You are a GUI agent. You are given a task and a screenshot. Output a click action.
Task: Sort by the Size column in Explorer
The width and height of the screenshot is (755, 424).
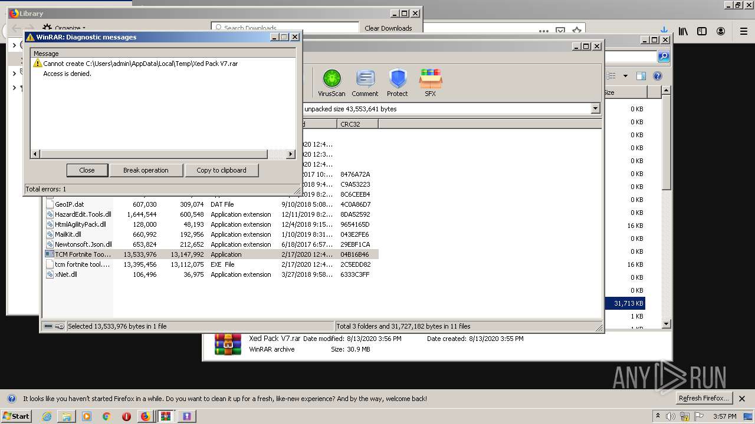coord(625,92)
